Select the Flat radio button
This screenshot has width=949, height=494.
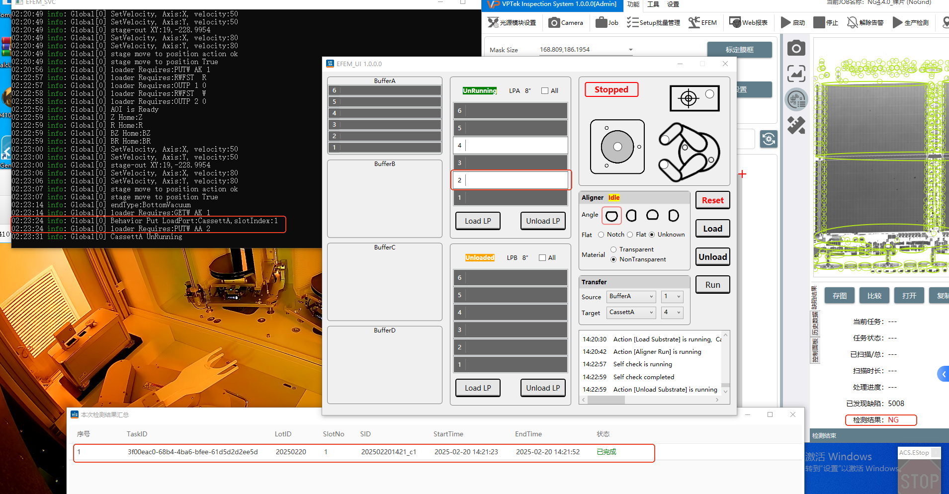coord(630,235)
